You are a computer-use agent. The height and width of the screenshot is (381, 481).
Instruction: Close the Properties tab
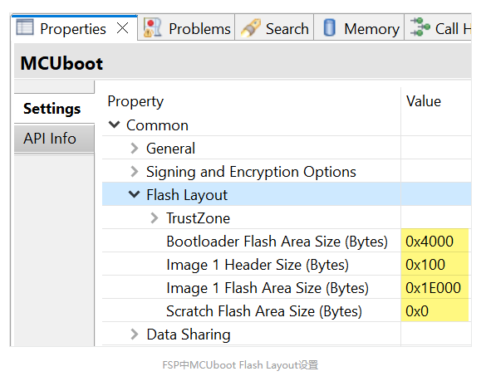click(123, 28)
